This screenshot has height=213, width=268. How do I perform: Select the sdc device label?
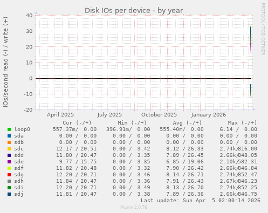point(19,149)
